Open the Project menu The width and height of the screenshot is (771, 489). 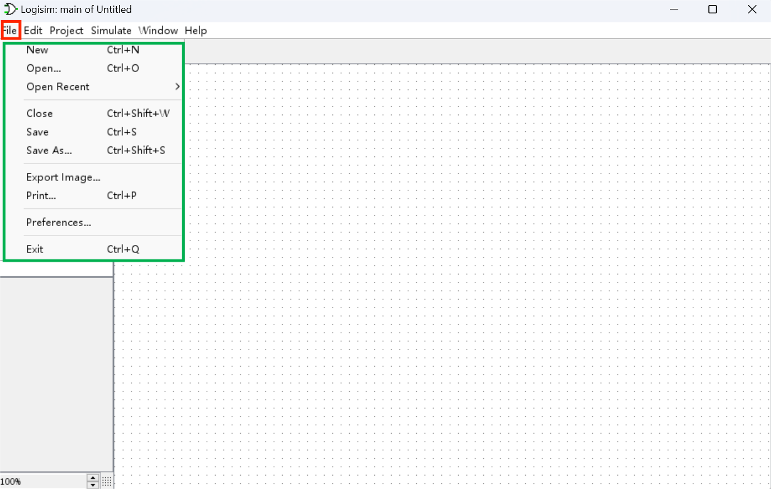tap(66, 31)
